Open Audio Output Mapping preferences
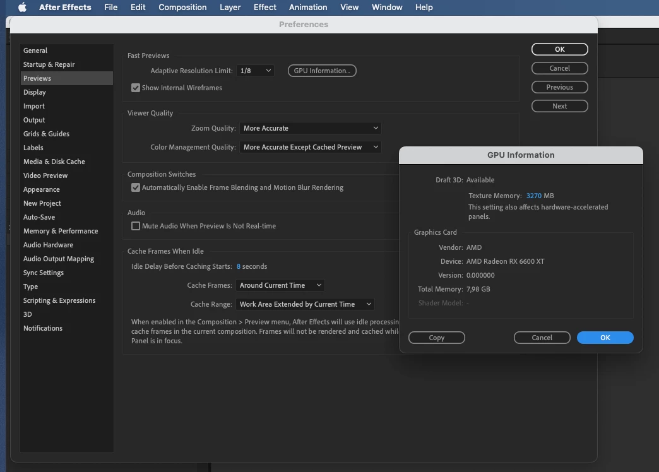This screenshot has width=659, height=472. 67,259
